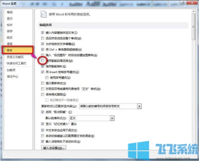Uncheck 中文字体也应用于西文 option
The image size is (199, 161).
point(43,130)
